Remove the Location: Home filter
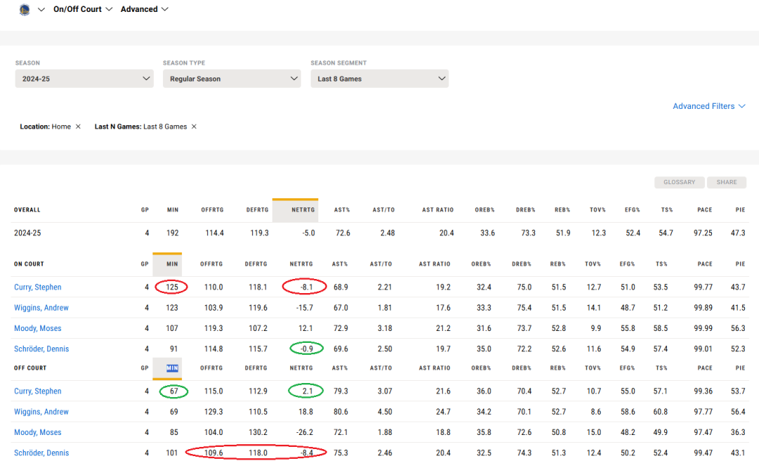 coord(78,126)
